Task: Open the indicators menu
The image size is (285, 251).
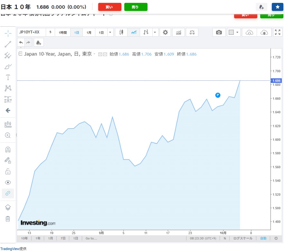Action: point(178,32)
